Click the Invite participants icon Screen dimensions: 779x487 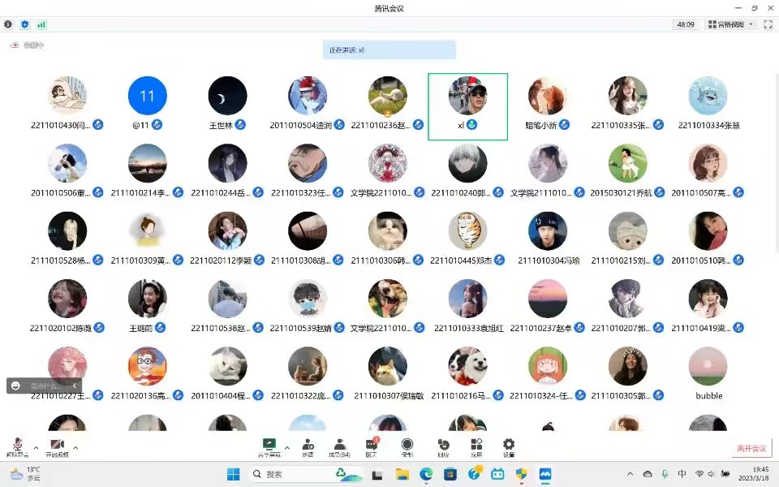coord(308,446)
